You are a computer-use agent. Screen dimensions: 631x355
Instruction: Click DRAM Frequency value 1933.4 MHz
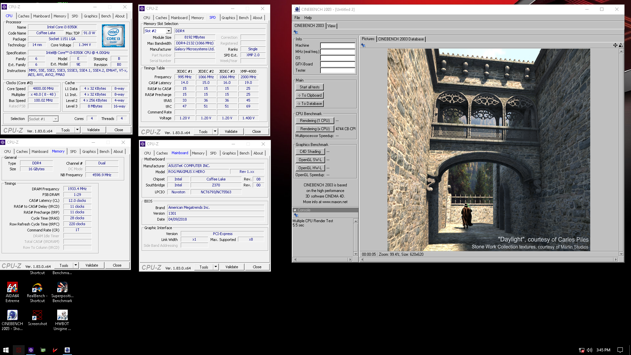[x=77, y=189]
